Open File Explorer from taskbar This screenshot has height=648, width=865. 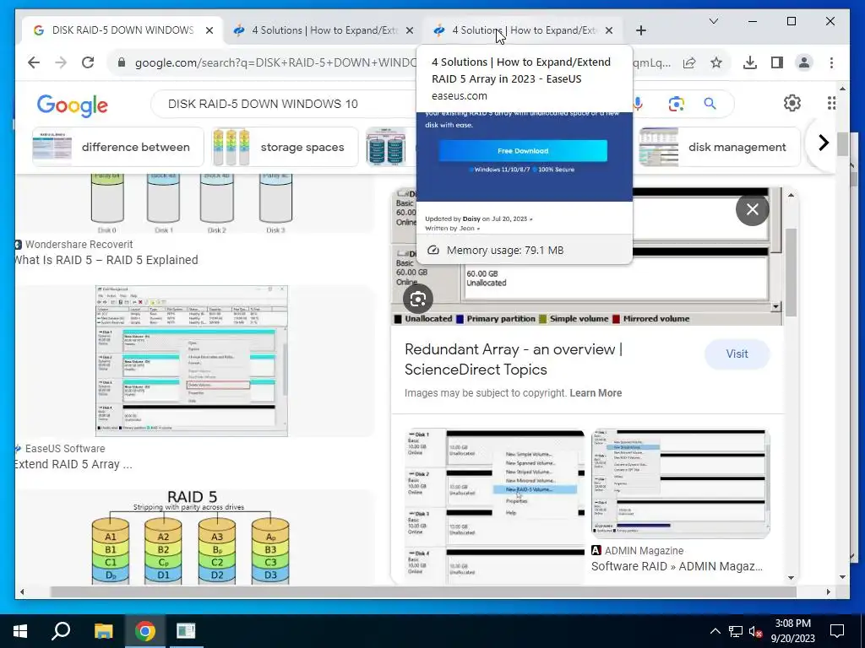pyautogui.click(x=103, y=631)
